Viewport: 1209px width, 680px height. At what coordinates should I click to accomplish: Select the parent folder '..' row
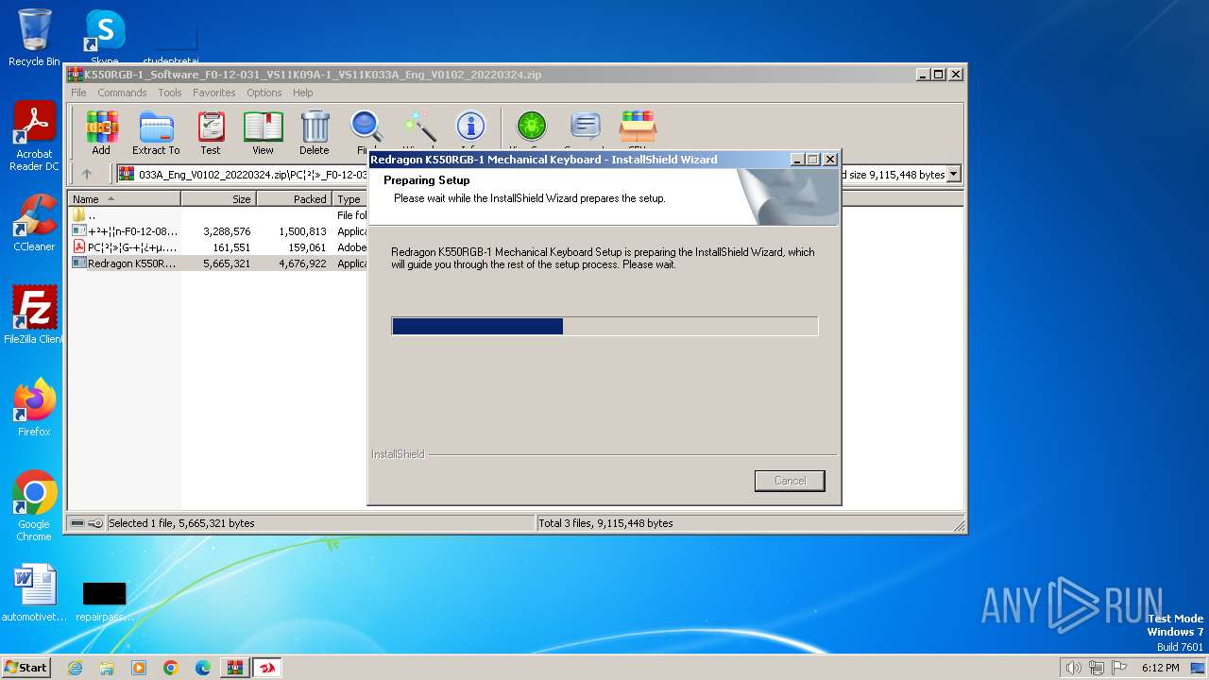coord(219,215)
